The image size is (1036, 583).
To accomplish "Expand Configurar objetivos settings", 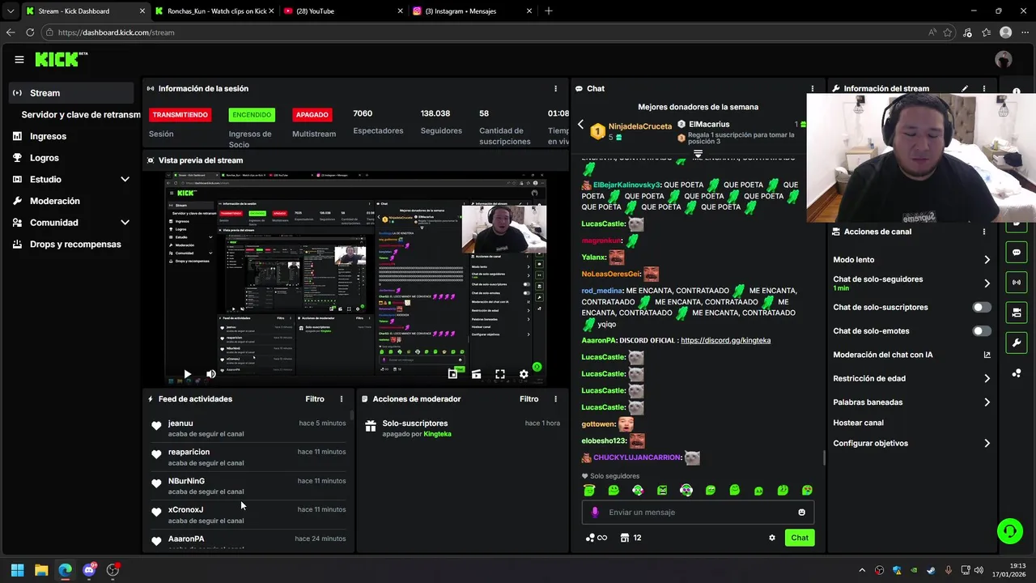I will 987,443.
